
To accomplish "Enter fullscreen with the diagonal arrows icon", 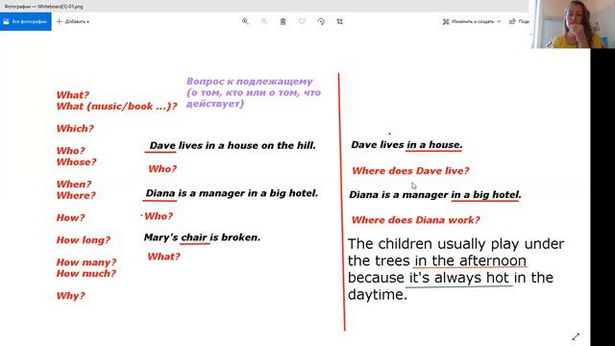I will pos(576,336).
